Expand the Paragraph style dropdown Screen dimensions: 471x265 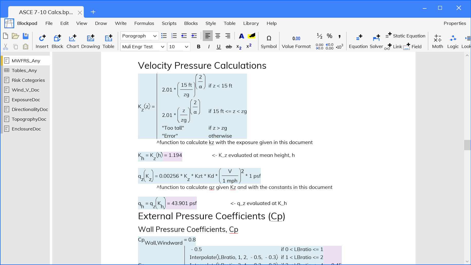(155, 36)
